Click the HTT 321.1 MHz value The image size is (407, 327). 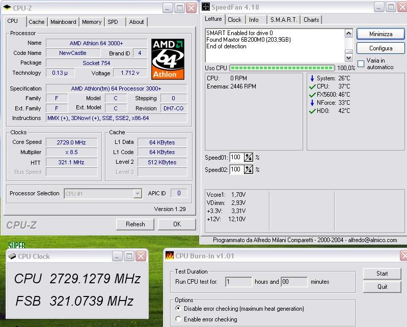pyautogui.click(x=71, y=162)
